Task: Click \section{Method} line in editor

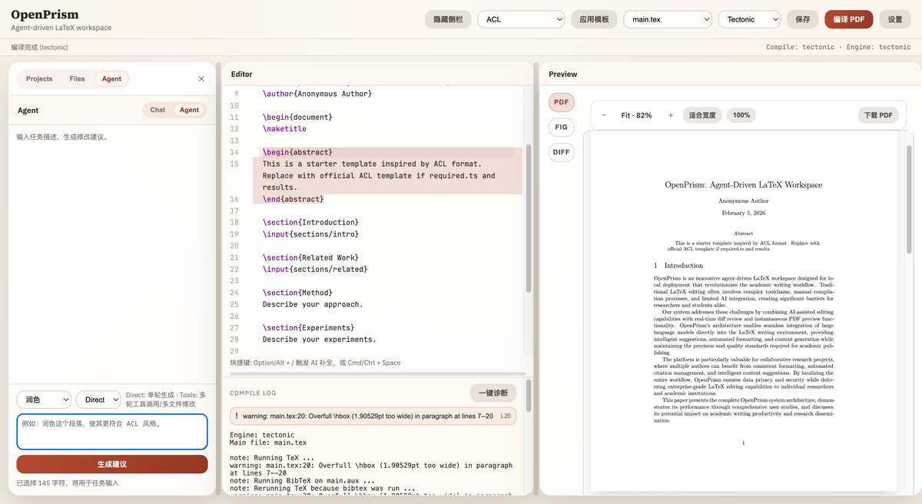Action: click(297, 293)
